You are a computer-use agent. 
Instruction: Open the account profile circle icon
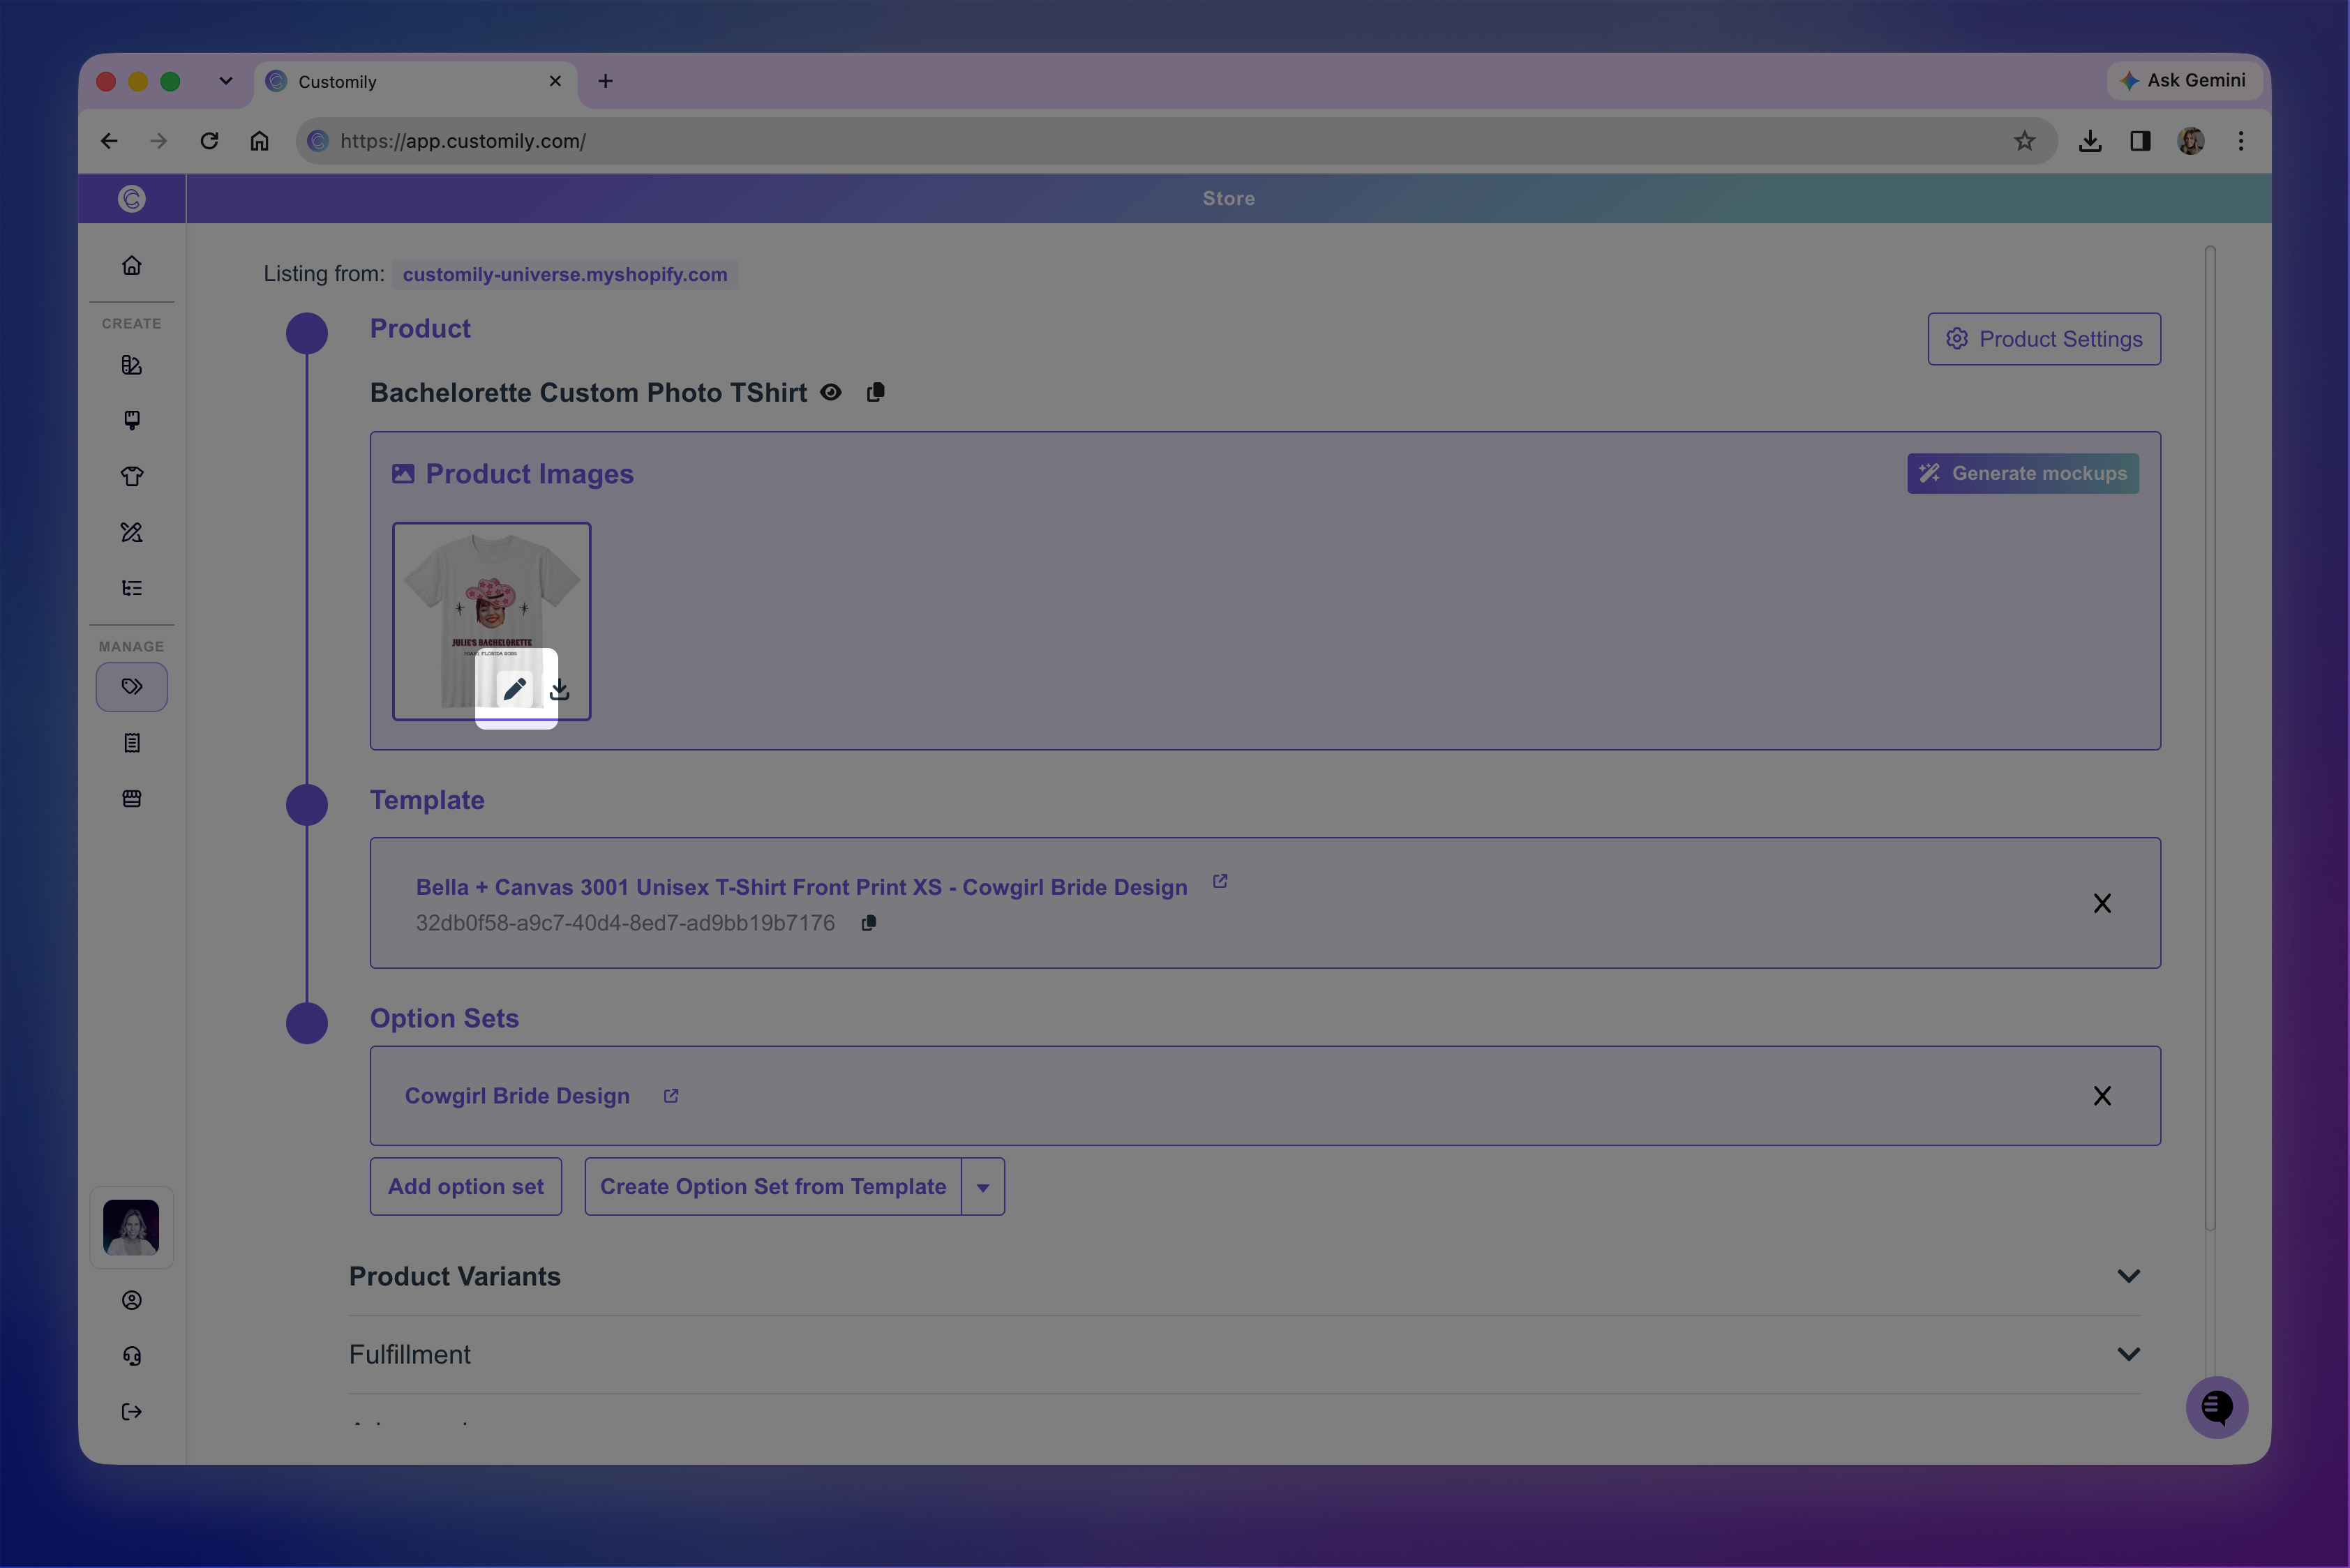click(x=131, y=1300)
